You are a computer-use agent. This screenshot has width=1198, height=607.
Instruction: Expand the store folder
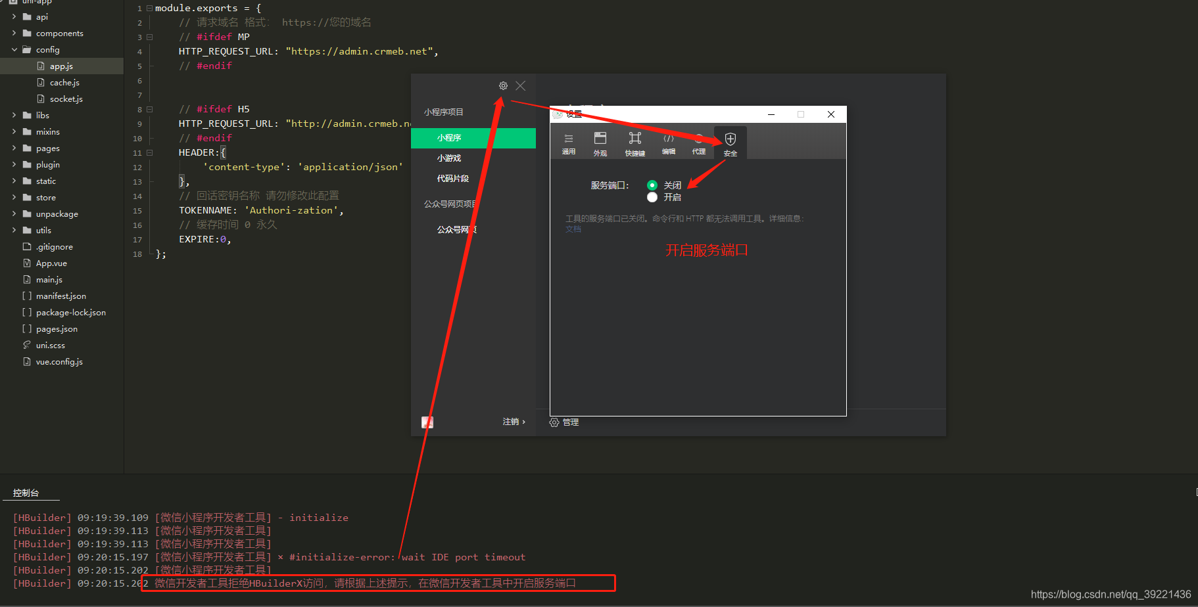(14, 198)
